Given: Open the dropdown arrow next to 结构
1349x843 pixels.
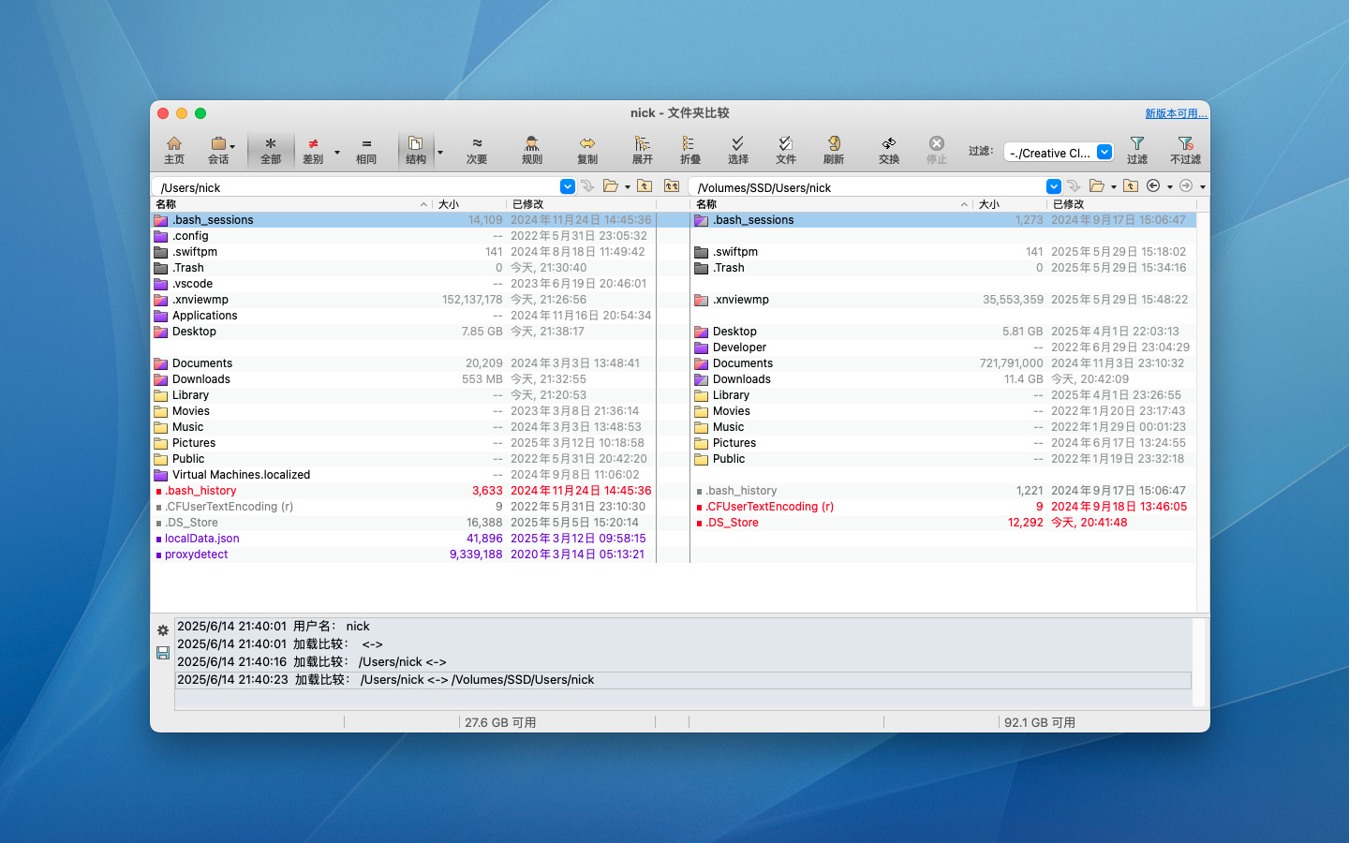Looking at the screenshot, I should [440, 152].
